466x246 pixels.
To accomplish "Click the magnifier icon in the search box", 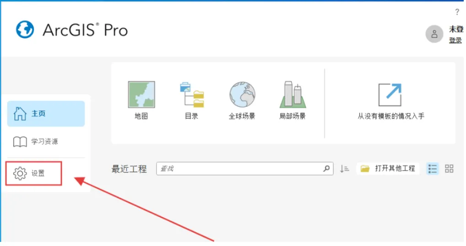I will [326, 169].
